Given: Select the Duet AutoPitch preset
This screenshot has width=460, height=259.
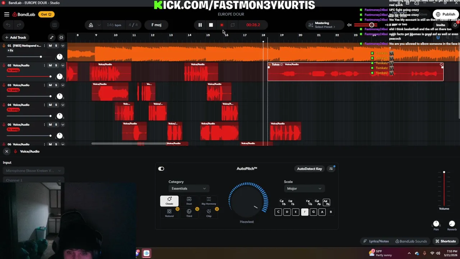Looking at the screenshot, I should [189, 201].
